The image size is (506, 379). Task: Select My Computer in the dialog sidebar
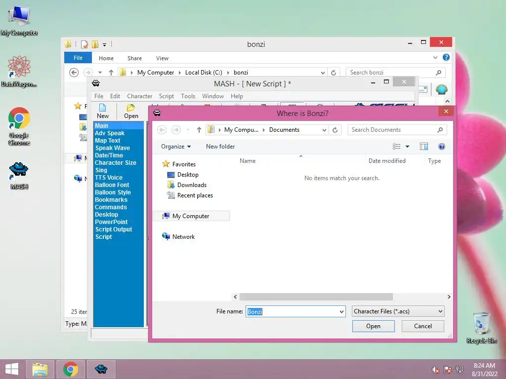pyautogui.click(x=191, y=216)
